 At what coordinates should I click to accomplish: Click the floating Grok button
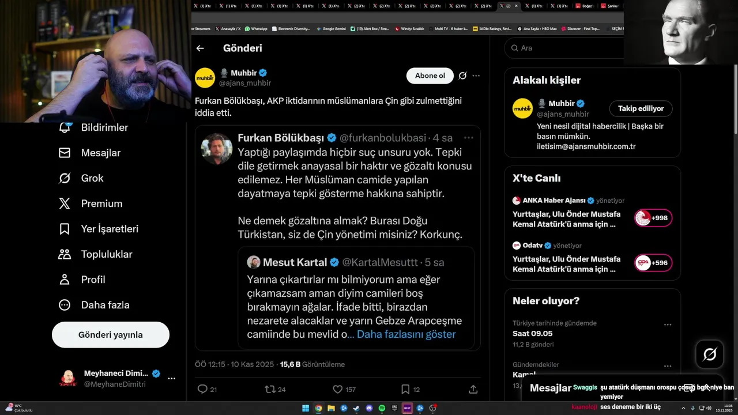pyautogui.click(x=710, y=354)
